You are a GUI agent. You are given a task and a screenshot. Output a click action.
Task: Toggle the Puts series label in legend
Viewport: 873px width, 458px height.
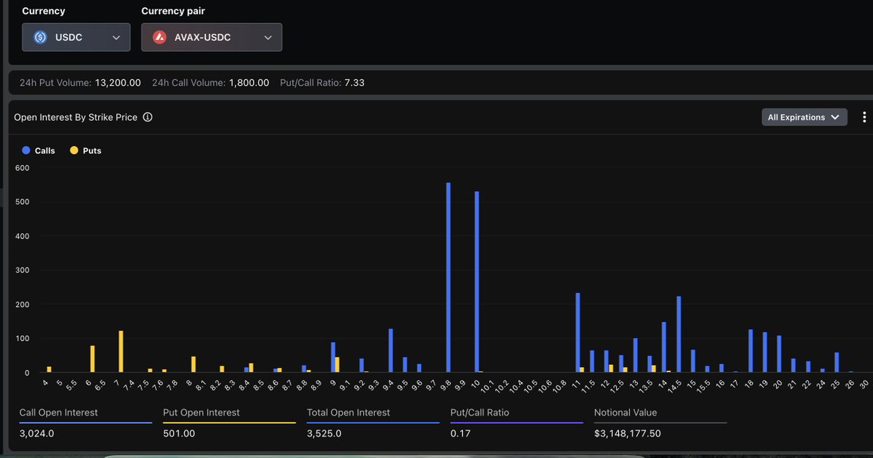(x=92, y=150)
